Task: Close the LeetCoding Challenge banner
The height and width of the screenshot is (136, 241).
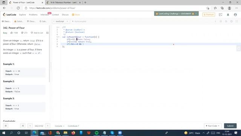Action: click(x=196, y=14)
